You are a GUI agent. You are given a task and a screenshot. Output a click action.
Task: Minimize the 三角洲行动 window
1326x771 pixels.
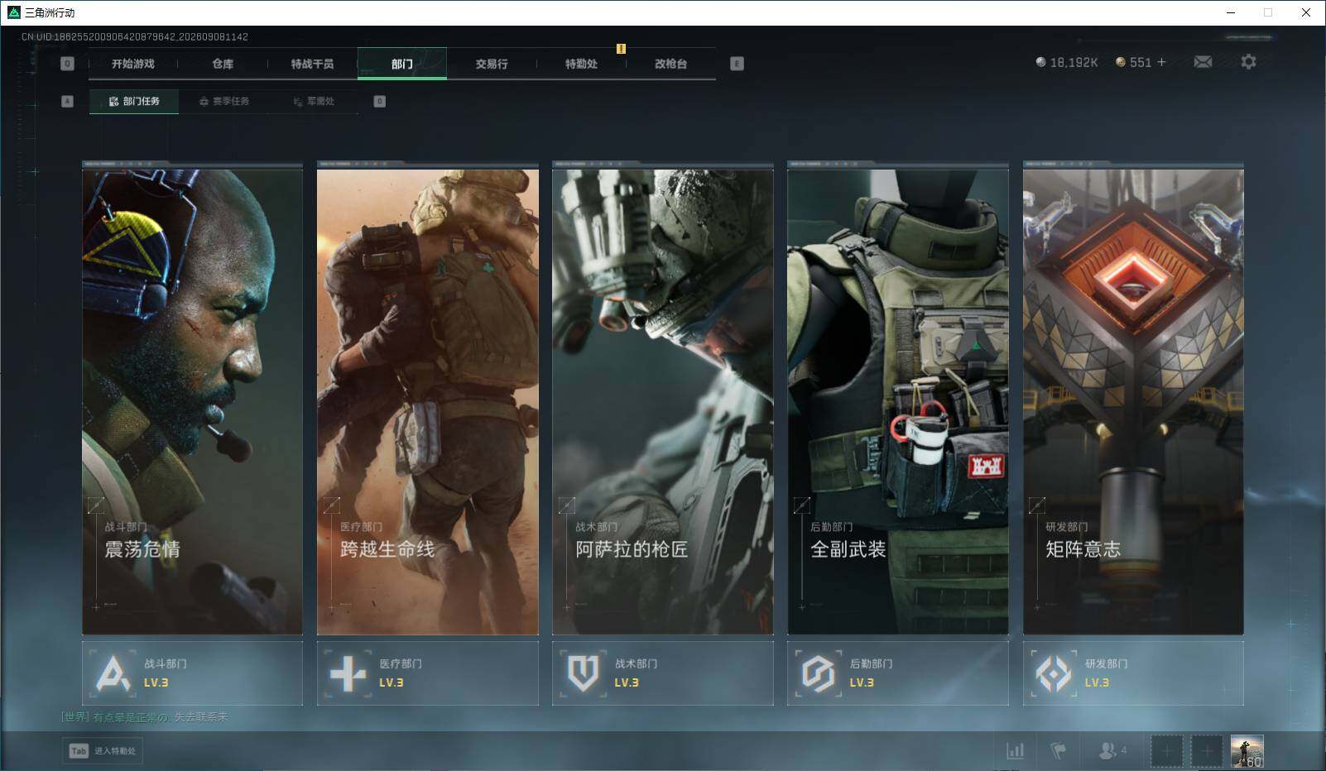pos(1231,12)
